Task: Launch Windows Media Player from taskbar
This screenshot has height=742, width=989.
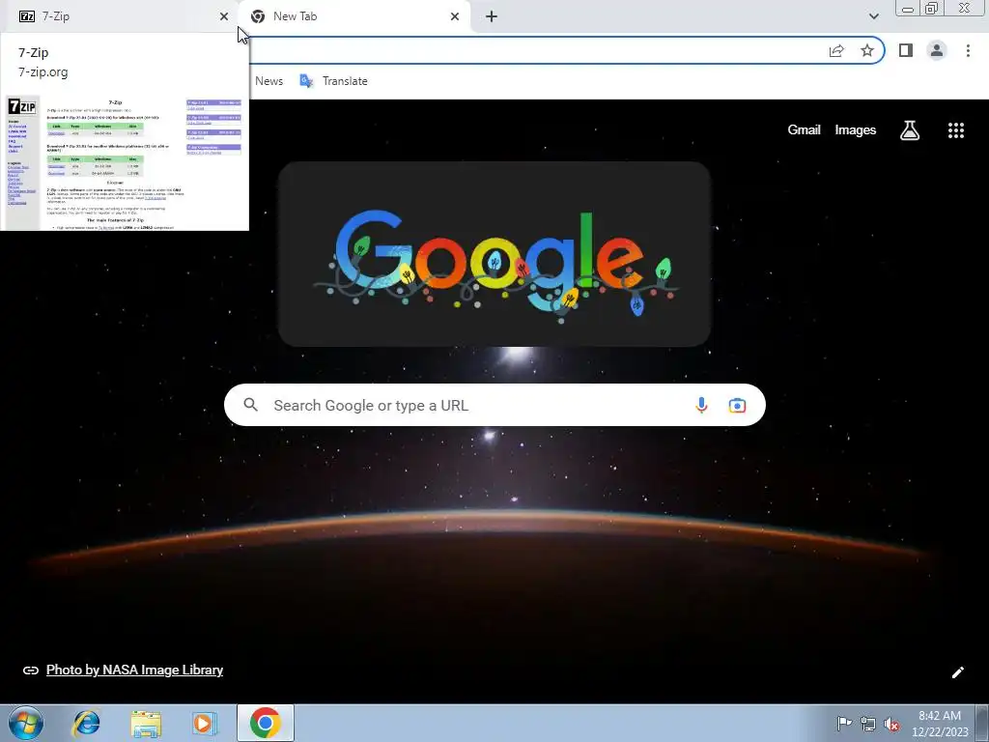Action: tap(205, 723)
